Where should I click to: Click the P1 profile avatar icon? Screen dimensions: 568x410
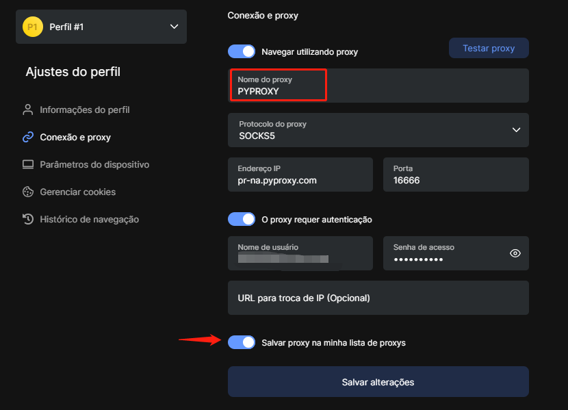tap(31, 27)
